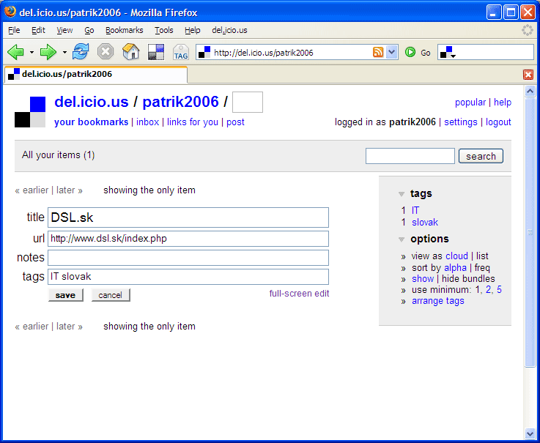Click the vertical scrollbar down arrow

coord(530,433)
